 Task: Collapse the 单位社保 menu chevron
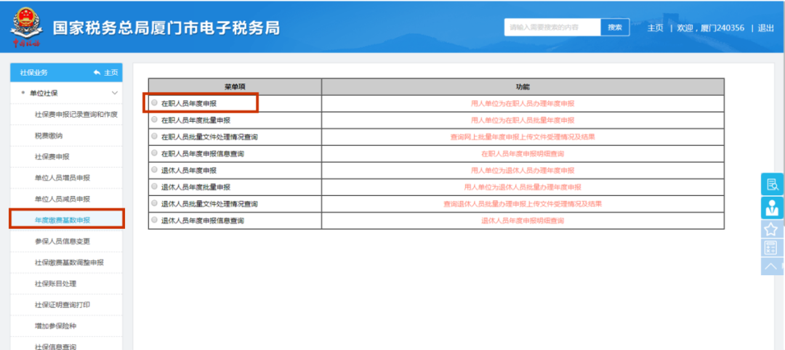tap(114, 93)
